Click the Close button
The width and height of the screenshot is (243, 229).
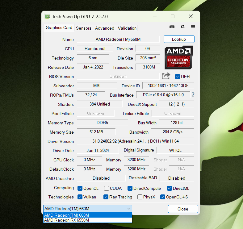(183, 209)
